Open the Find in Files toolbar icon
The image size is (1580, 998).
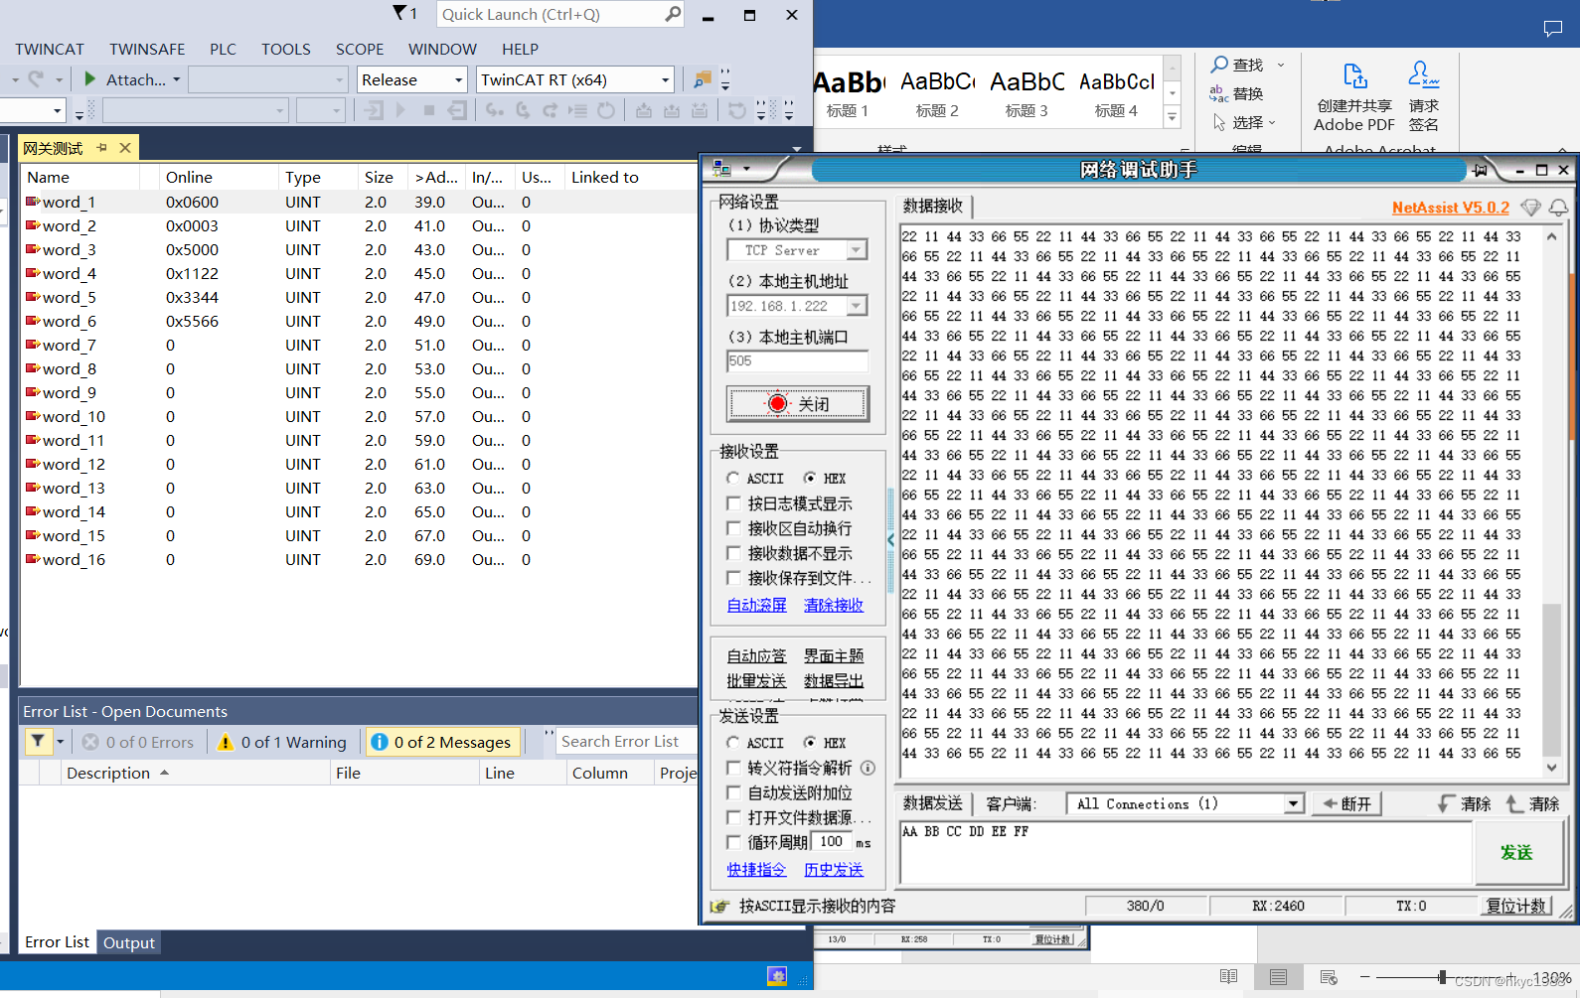point(703,79)
